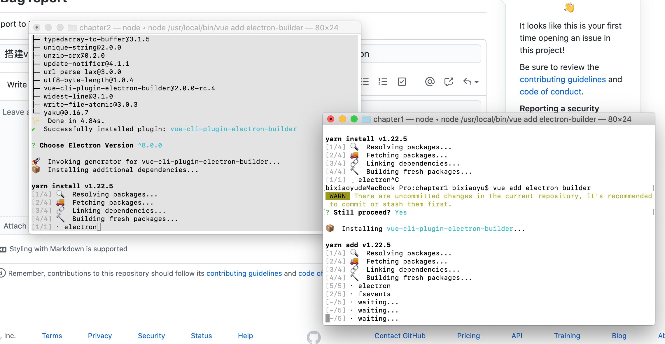
Task: Open contributing guidelines link in sidebar
Action: 563,80
